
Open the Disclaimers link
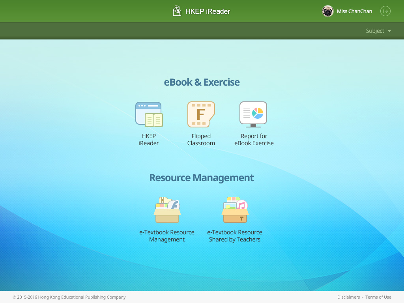pyautogui.click(x=348, y=297)
